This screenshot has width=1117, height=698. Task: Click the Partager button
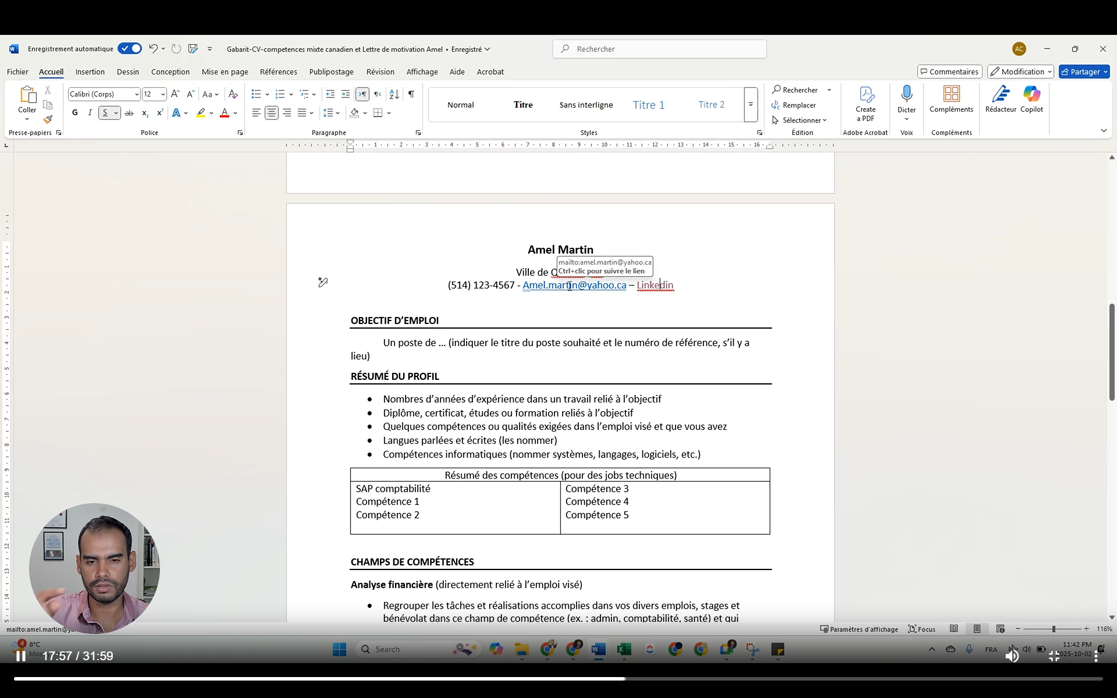pyautogui.click(x=1083, y=72)
